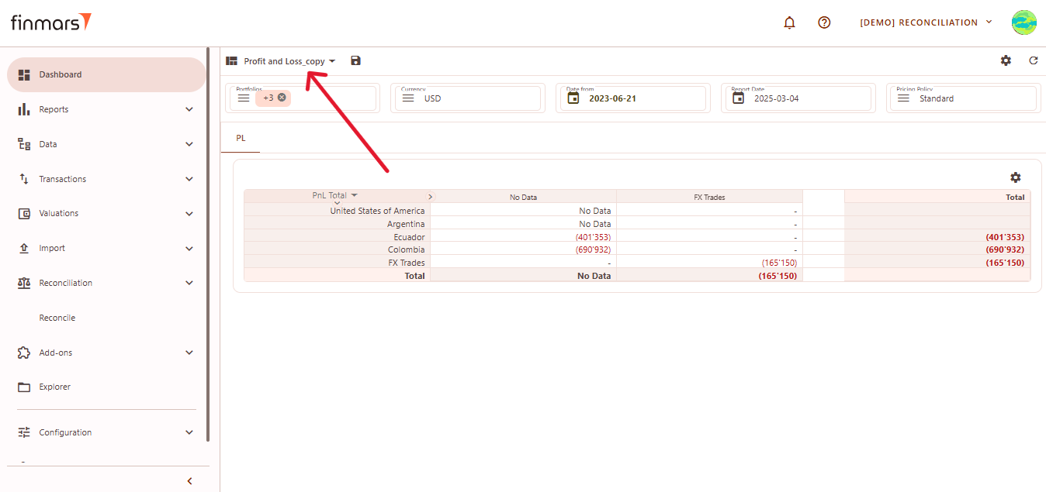Open the [DEMO] RECONCILIATION workspace dropdown
Viewport: 1046px width, 492px height.
click(x=926, y=22)
